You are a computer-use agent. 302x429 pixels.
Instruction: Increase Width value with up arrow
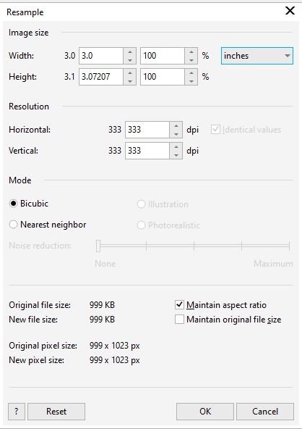130,52
